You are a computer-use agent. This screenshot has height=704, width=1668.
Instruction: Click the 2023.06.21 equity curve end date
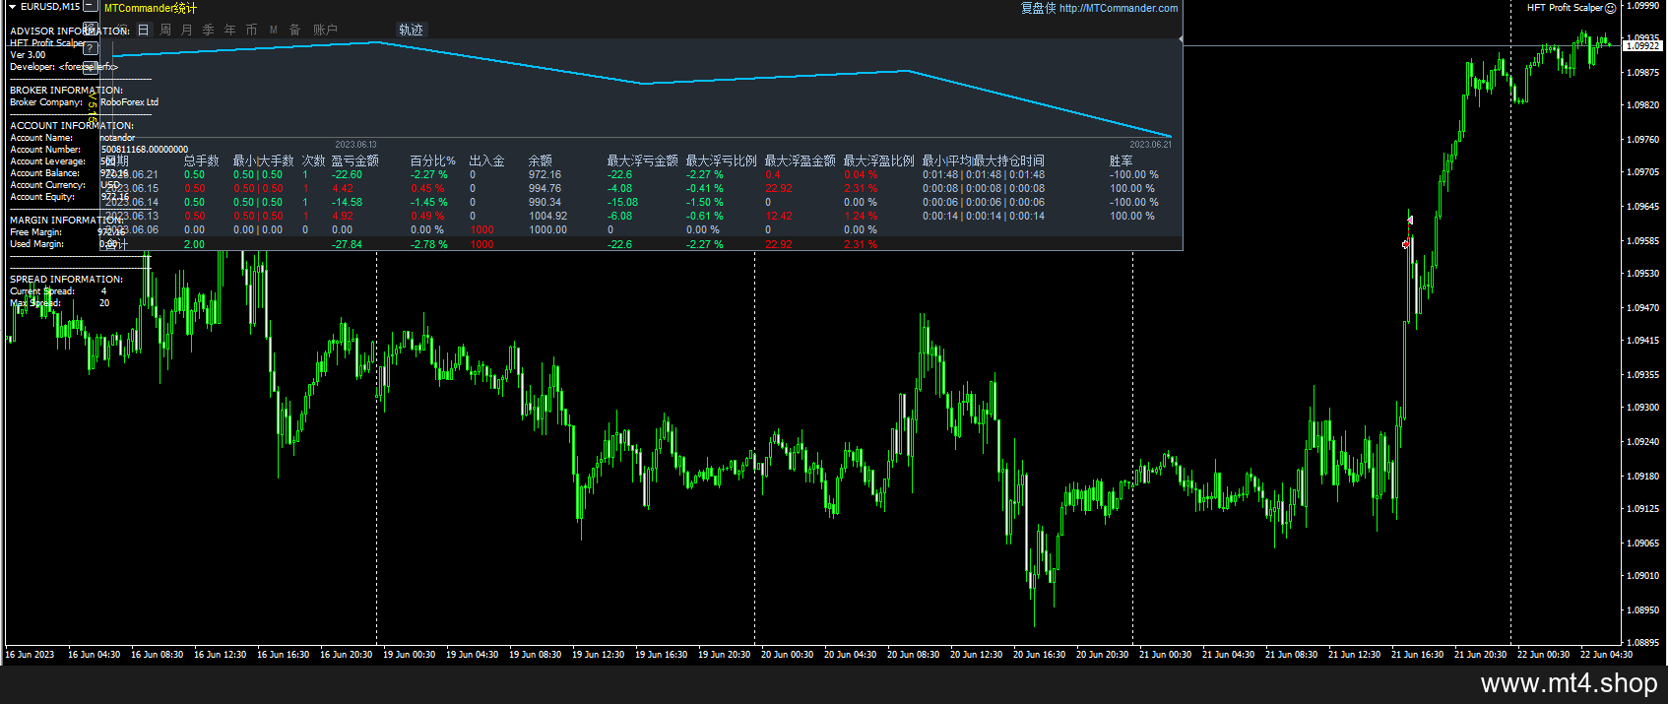[x=1150, y=145]
